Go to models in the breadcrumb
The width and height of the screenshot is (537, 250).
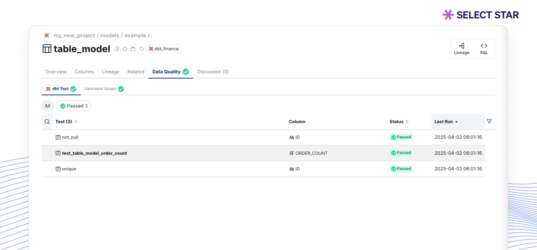pos(110,35)
